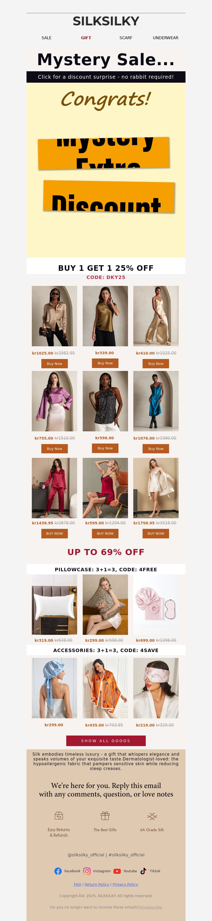212x921 pixels.
Task: Open the Return Policy link
Action: tap(97, 884)
